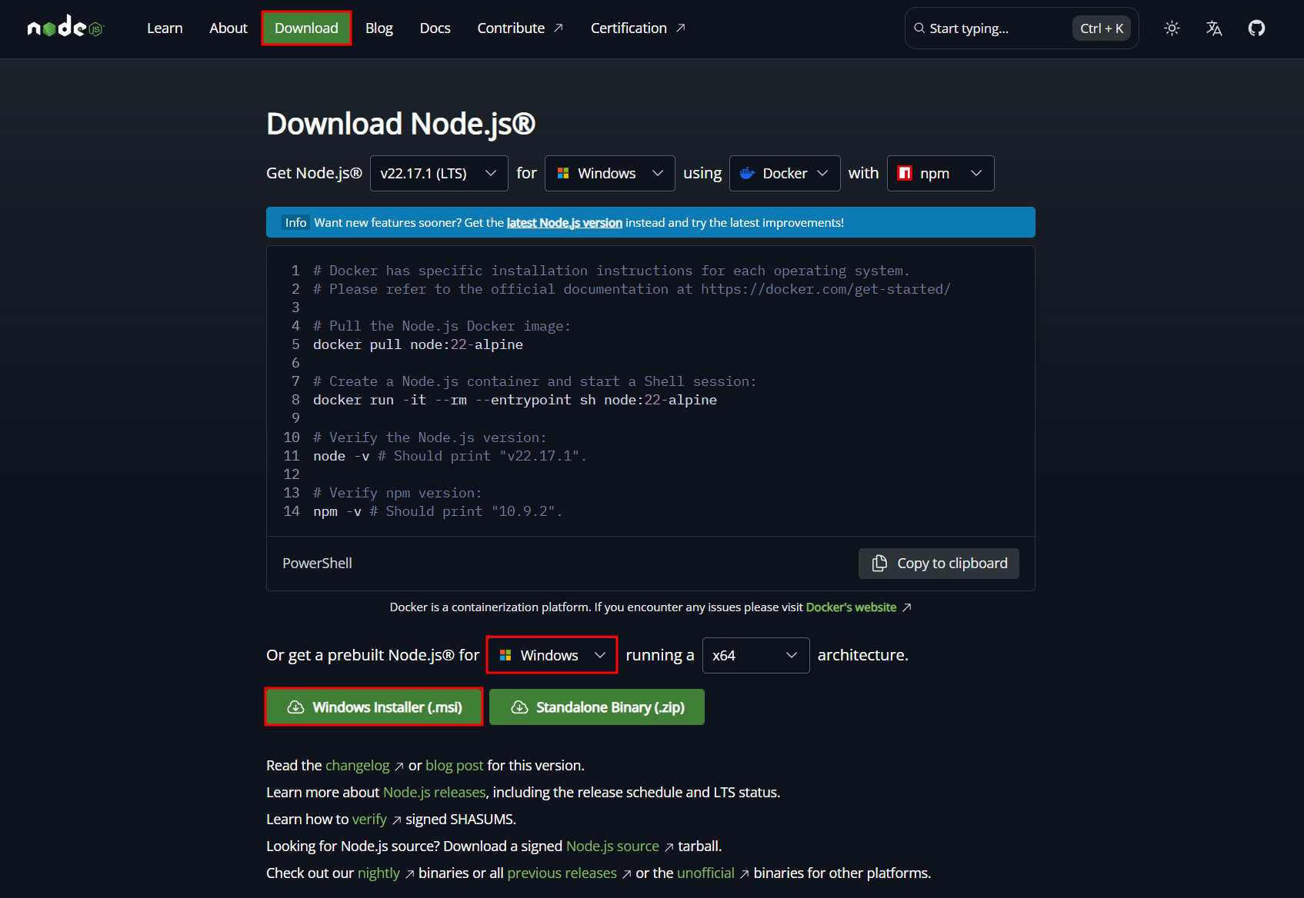Open the Docs page from the navbar
Screen dimensions: 1304x898
[435, 28]
